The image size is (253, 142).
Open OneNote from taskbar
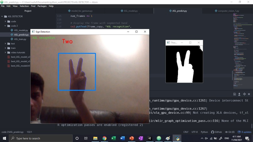(141, 139)
